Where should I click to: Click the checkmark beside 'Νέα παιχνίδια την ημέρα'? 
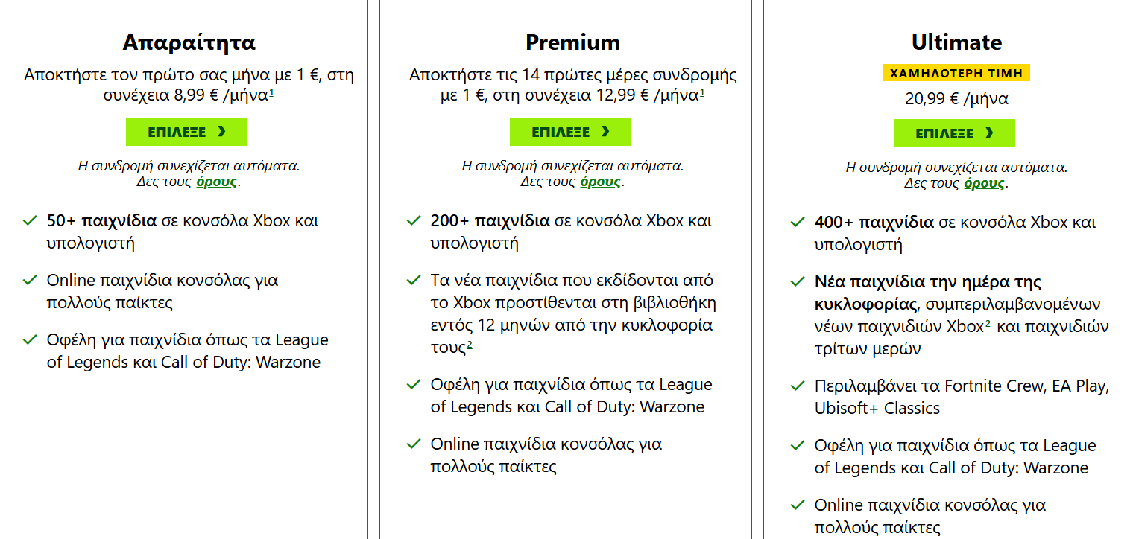[x=798, y=282]
